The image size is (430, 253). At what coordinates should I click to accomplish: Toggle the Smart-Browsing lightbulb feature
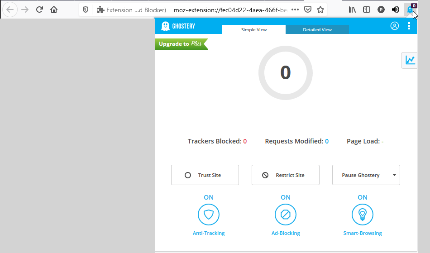coord(363,215)
